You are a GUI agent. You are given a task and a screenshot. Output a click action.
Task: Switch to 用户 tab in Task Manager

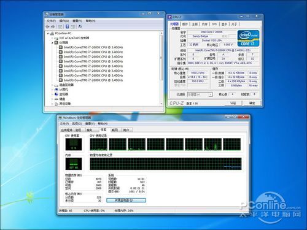[126, 130]
